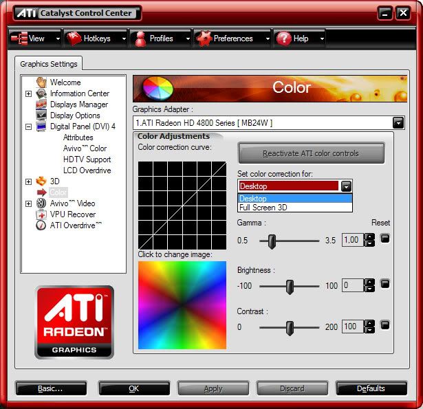Open the Hotkeys menu arrow
The width and height of the screenshot is (423, 409).
tap(124, 38)
